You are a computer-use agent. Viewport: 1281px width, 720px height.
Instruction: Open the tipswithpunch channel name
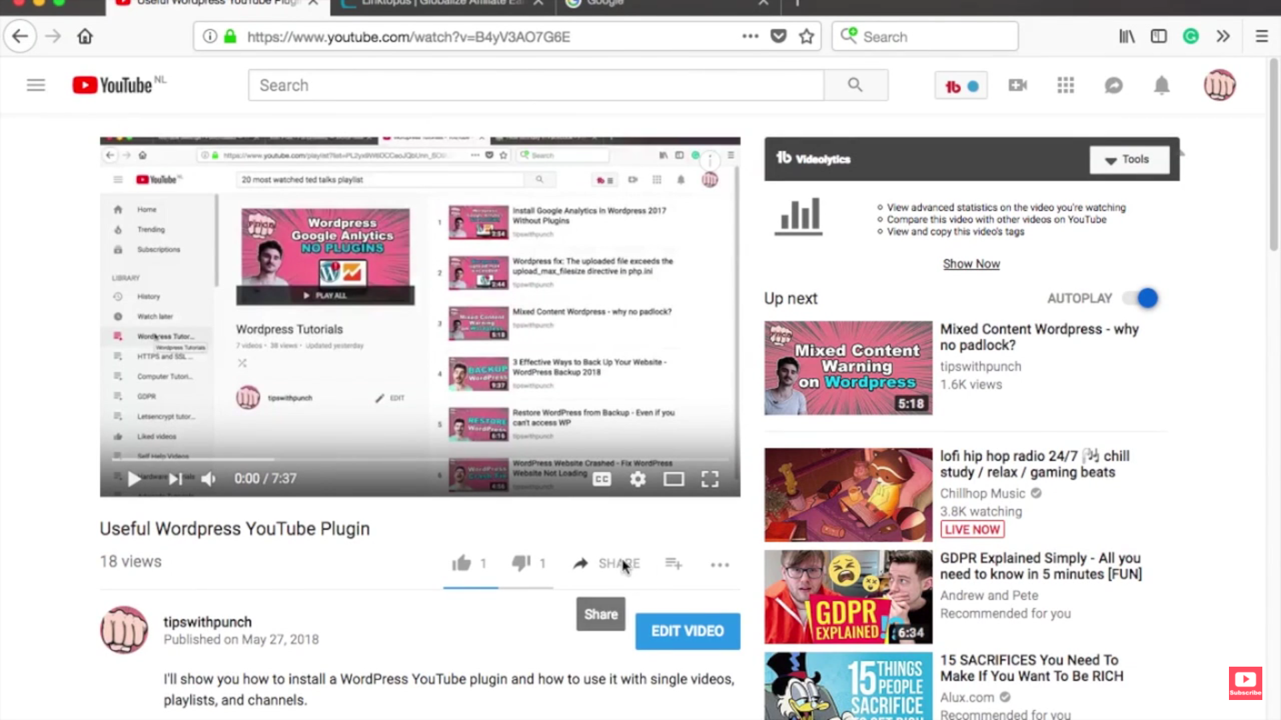tap(207, 622)
